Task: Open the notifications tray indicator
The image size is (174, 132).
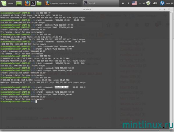Action: 123,3
